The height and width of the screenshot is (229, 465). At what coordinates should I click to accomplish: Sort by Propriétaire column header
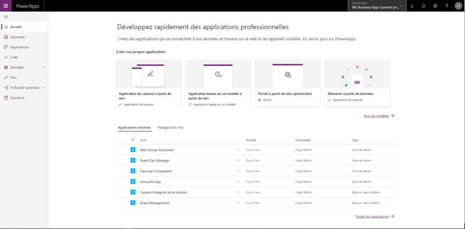tap(303, 140)
